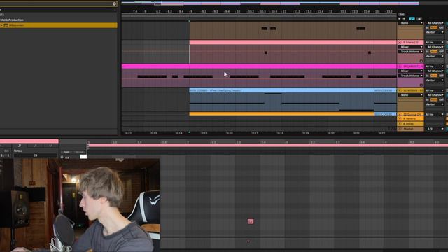Select the A Reverb return track
The width and height of the screenshot is (448, 252).
tap(411, 118)
